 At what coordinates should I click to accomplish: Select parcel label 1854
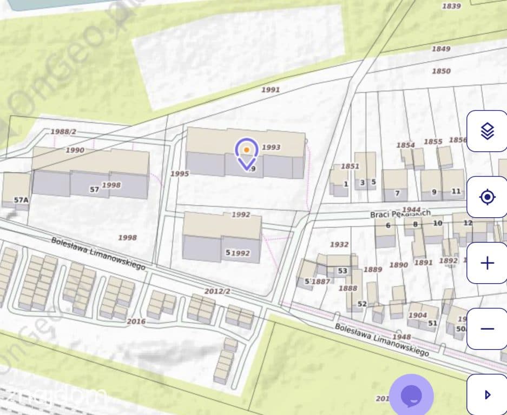point(405,145)
